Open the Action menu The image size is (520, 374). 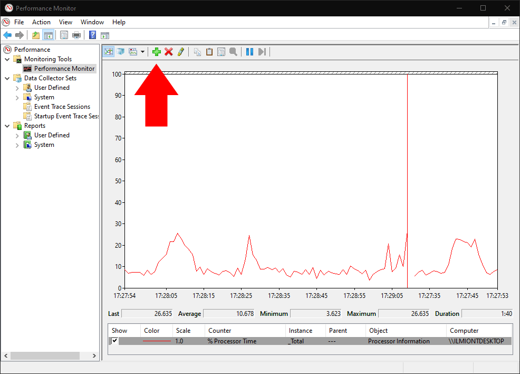click(x=41, y=22)
